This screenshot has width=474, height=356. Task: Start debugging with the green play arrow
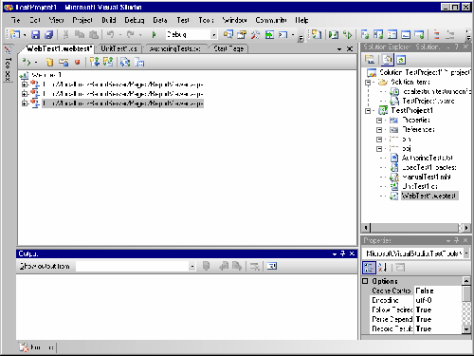154,34
